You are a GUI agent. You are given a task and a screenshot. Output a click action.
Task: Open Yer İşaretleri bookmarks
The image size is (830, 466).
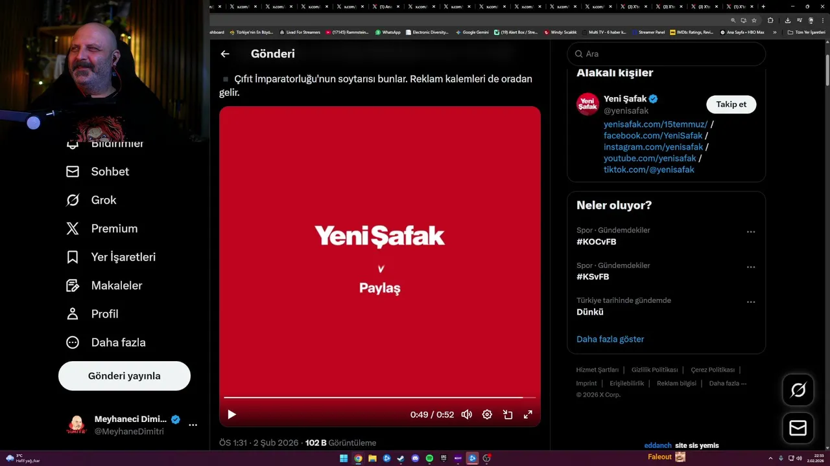[111, 257]
